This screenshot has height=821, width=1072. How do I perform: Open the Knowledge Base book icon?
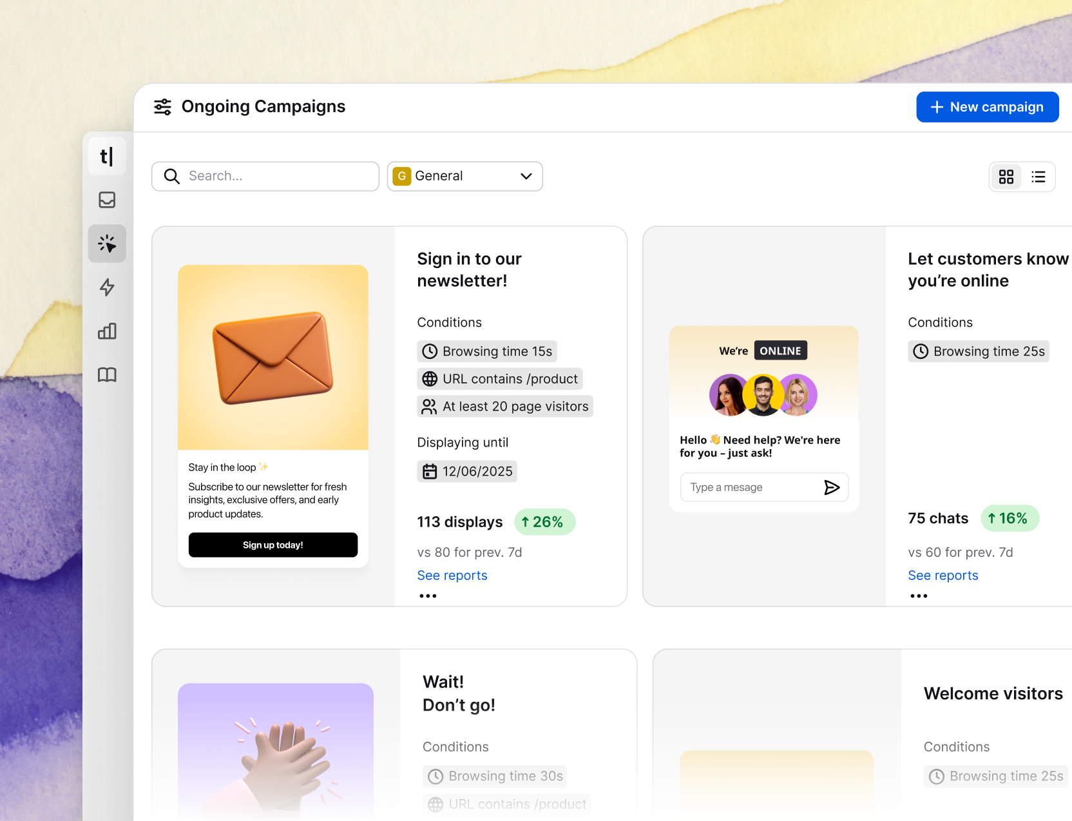click(x=107, y=374)
